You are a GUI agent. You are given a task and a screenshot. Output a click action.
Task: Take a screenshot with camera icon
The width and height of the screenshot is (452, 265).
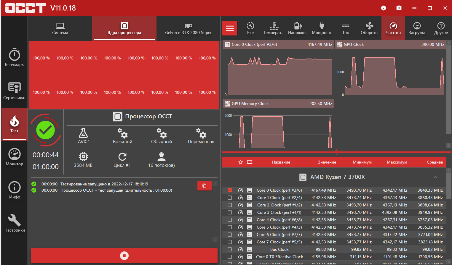tap(399, 8)
